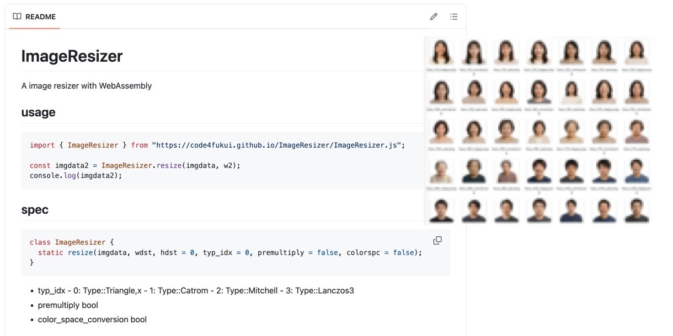This screenshot has height=336, width=673.
Task: Click the ImageResizer.js URL in the import line
Action: pos(279,145)
